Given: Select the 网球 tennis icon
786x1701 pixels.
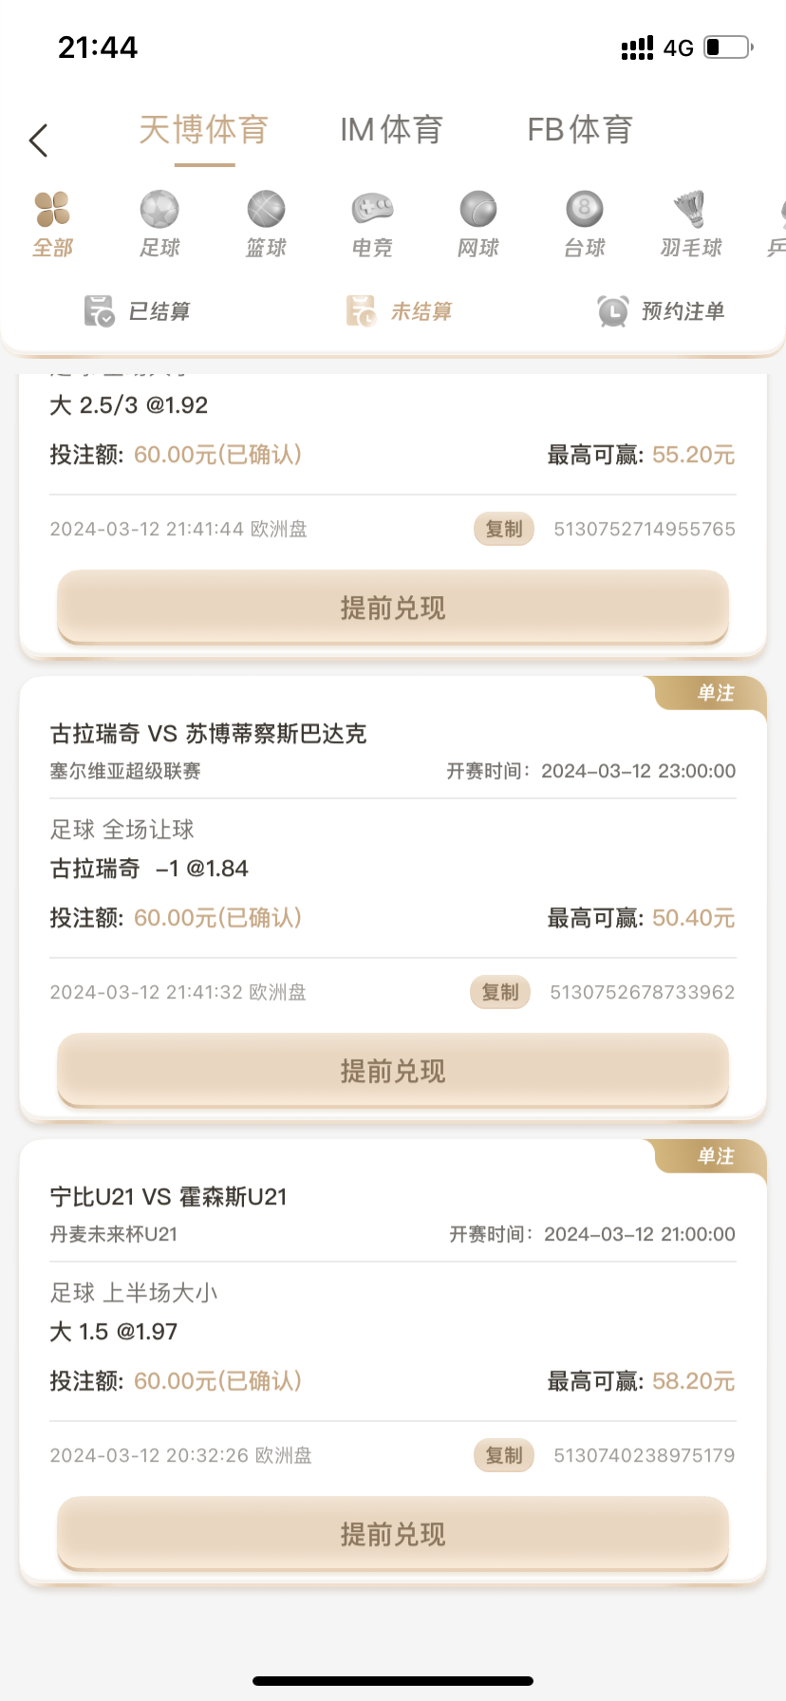Looking at the screenshot, I should (x=478, y=210).
